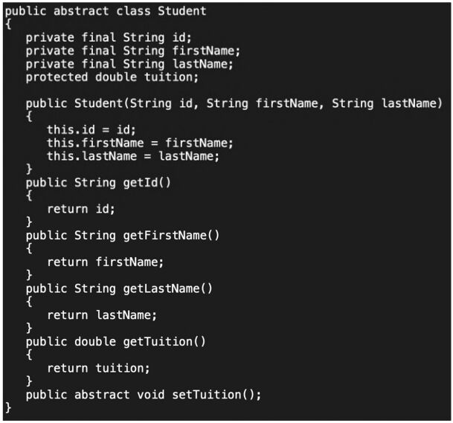Click the getId() method header
The height and width of the screenshot is (423, 453).
pyautogui.click(x=98, y=182)
